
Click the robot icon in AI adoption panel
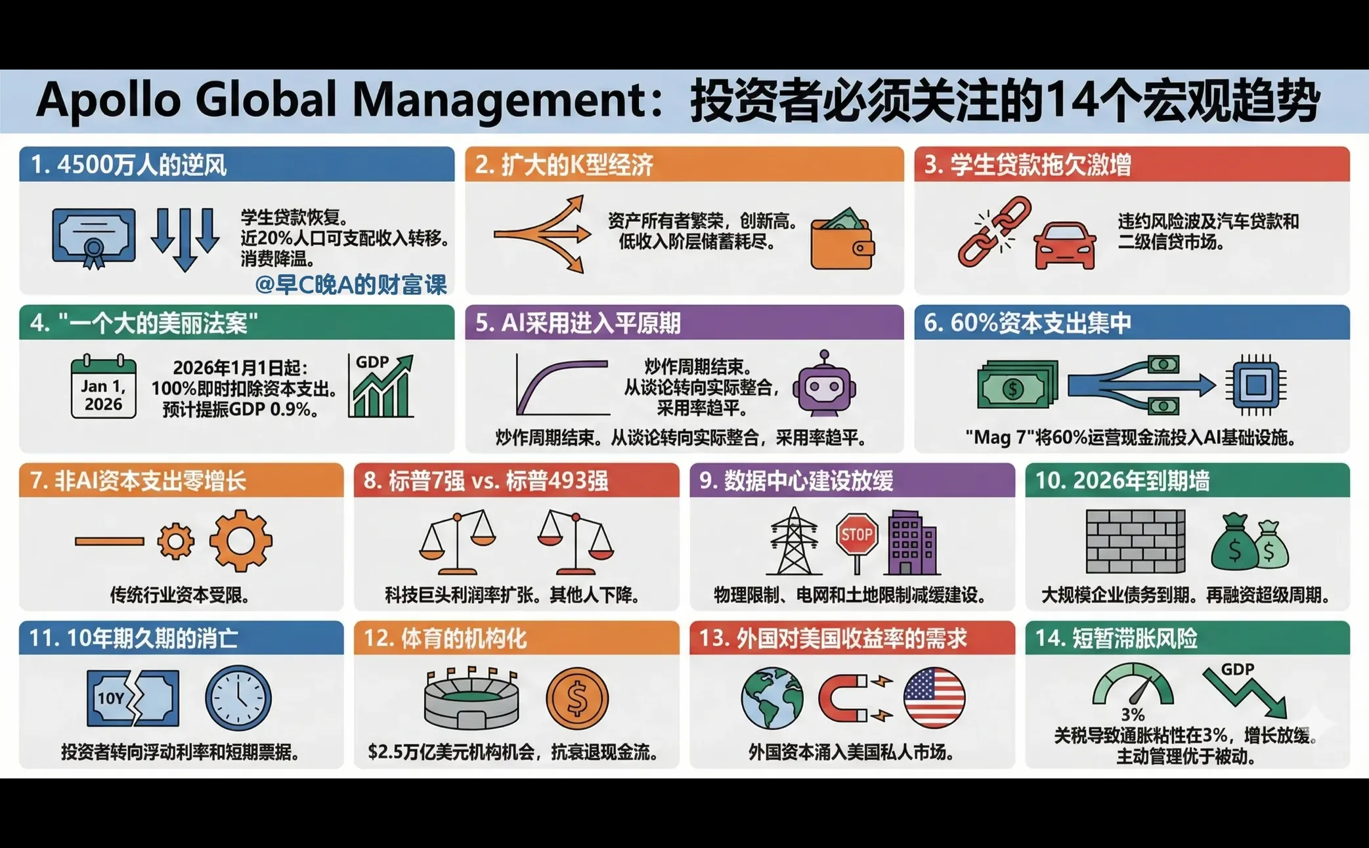pyautogui.click(x=824, y=387)
